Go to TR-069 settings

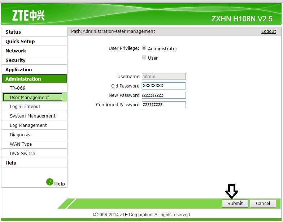point(34,88)
